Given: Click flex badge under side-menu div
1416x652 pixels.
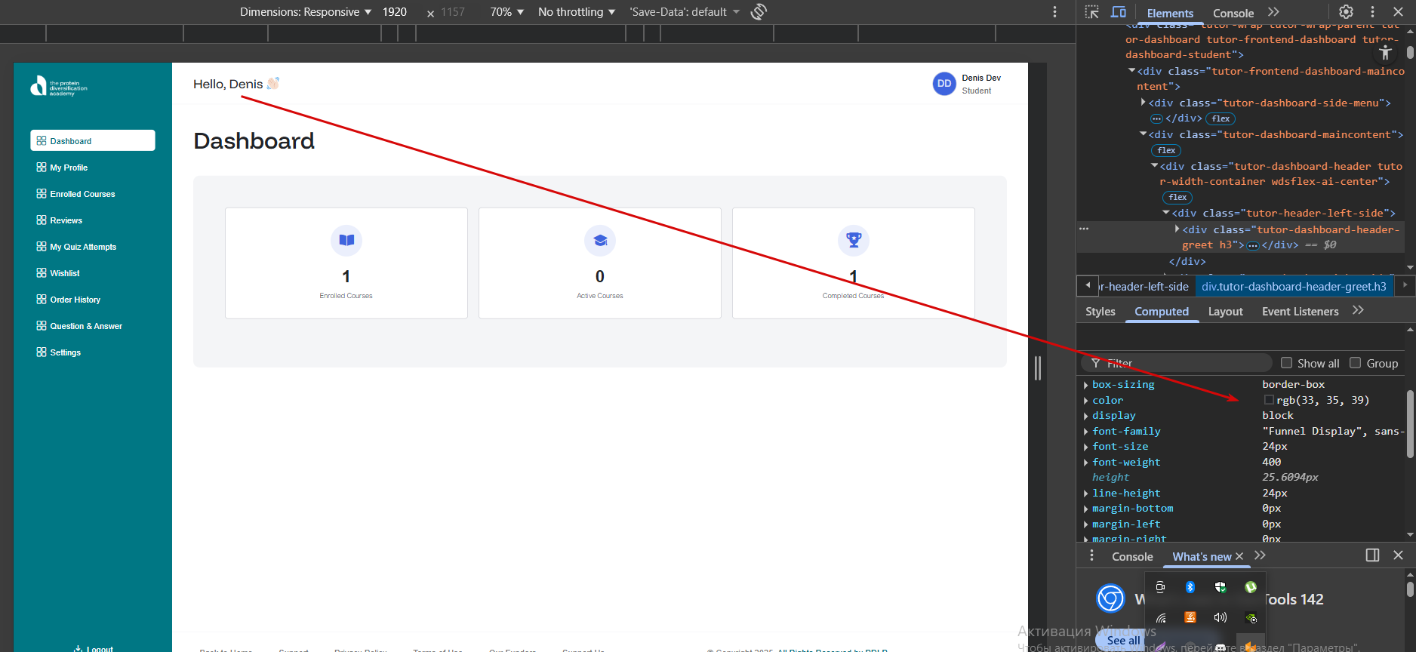Looking at the screenshot, I should coord(1221,118).
